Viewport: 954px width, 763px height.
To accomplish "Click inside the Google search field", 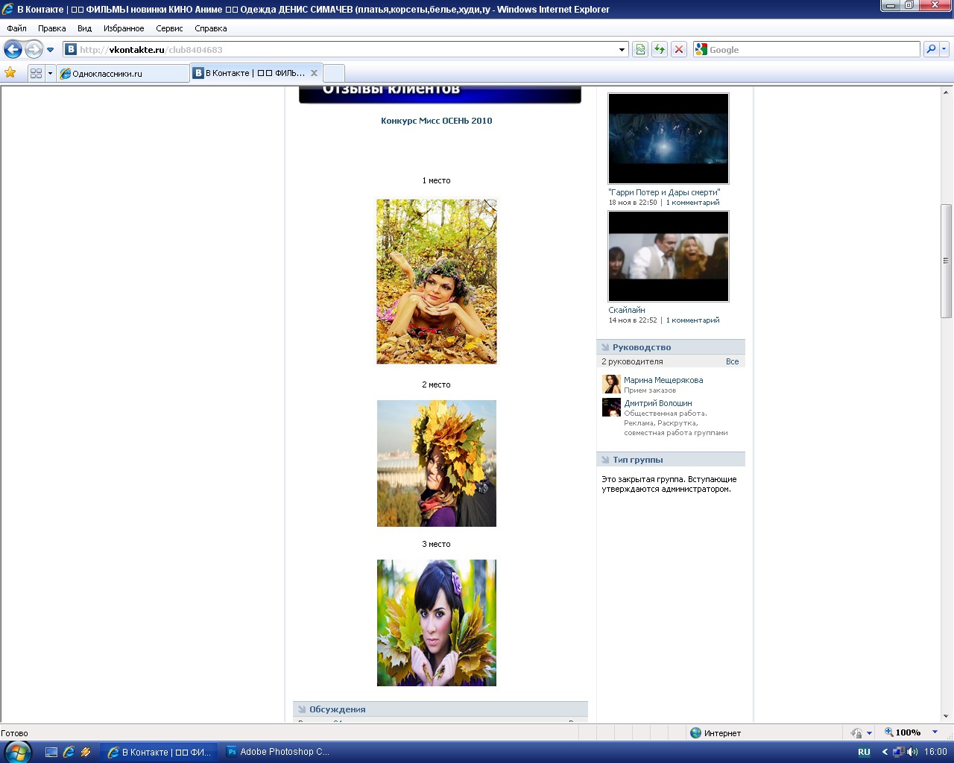I will [x=812, y=50].
